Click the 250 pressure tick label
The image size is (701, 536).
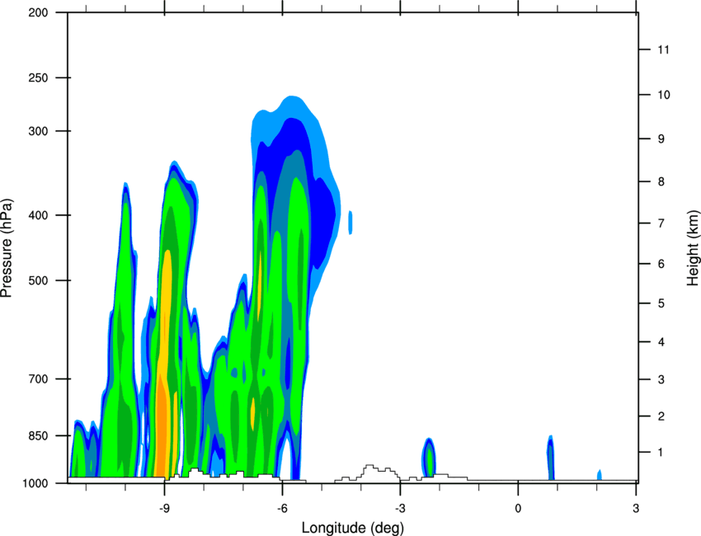click(38, 78)
